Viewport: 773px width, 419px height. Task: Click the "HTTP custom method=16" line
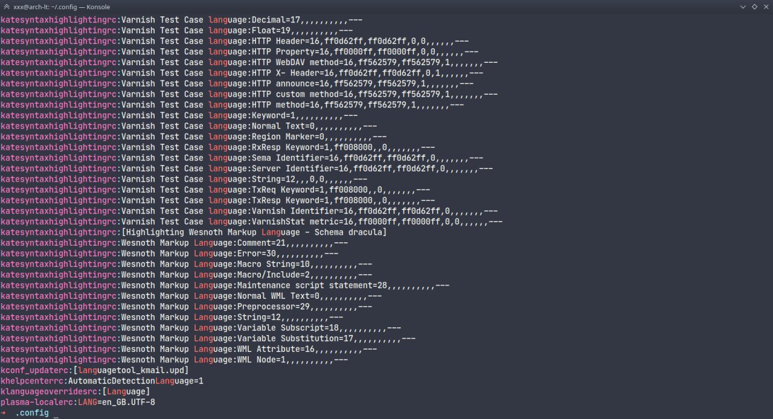pos(249,94)
